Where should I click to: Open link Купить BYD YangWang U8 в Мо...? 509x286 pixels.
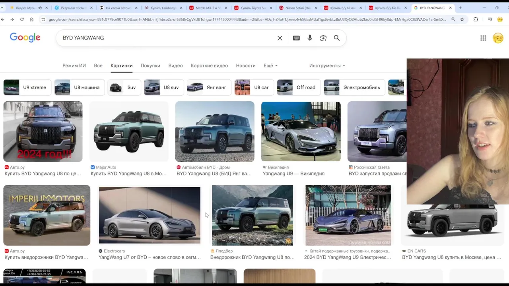click(x=128, y=174)
